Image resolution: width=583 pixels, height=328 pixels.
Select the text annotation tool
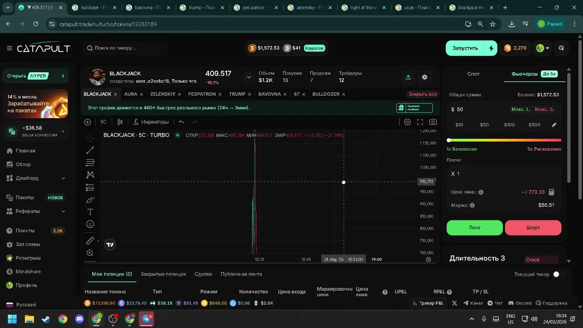90,212
